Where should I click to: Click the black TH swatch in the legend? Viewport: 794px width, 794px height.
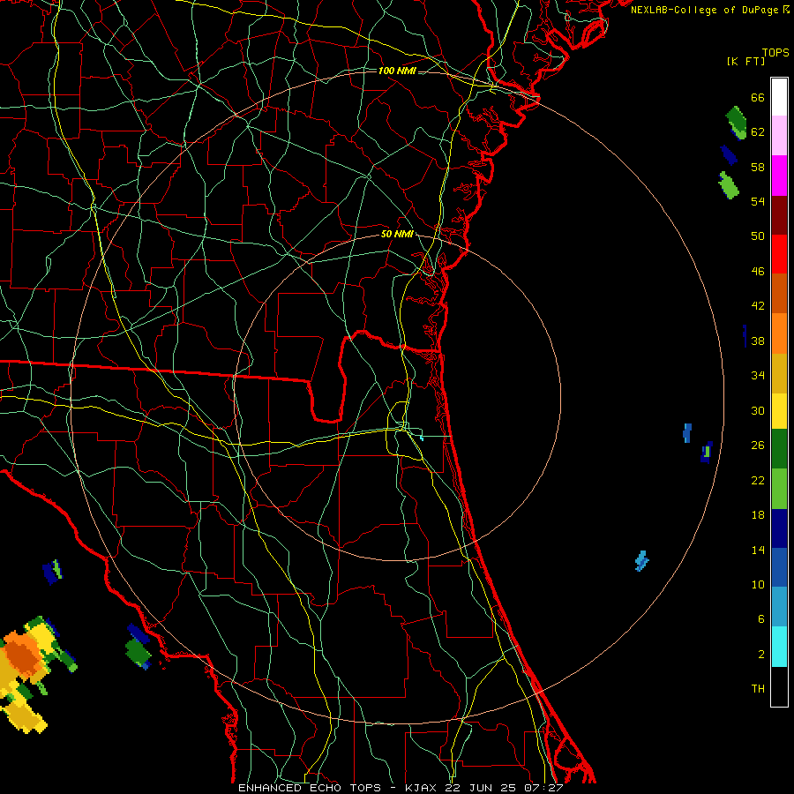point(779,686)
